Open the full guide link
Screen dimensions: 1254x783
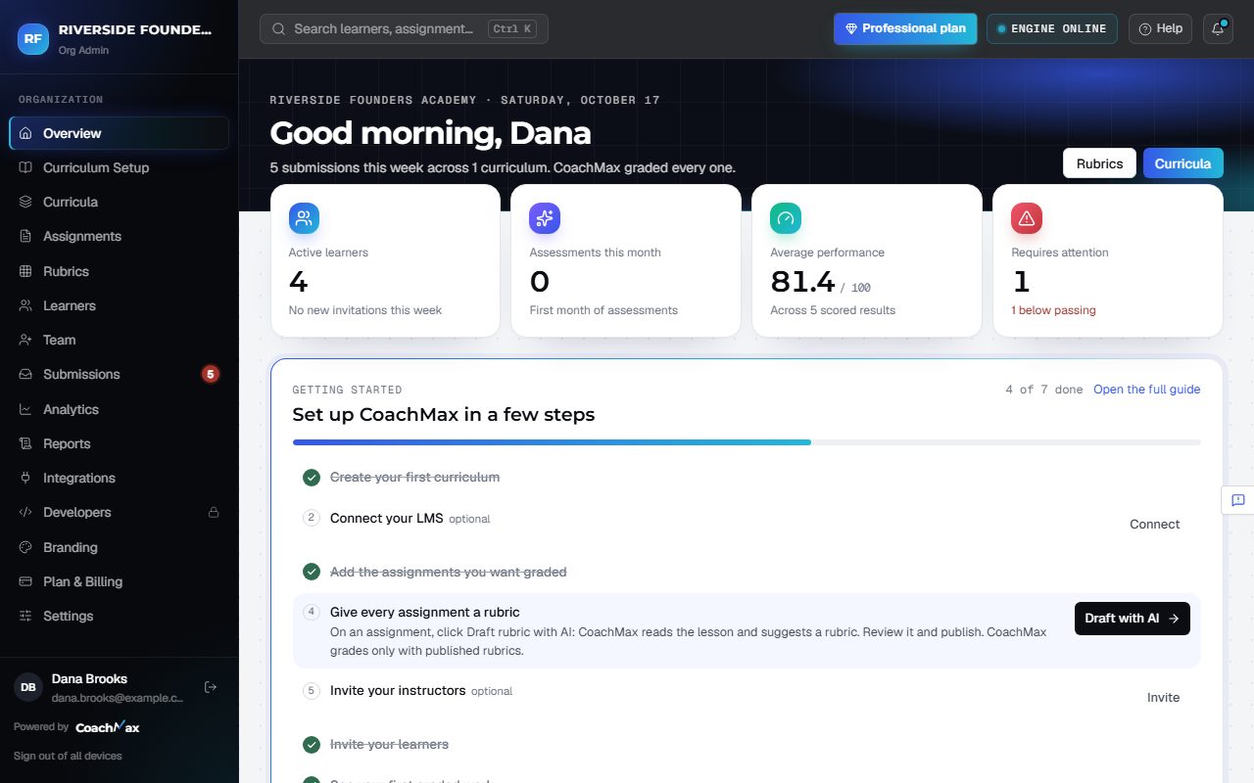click(1147, 390)
